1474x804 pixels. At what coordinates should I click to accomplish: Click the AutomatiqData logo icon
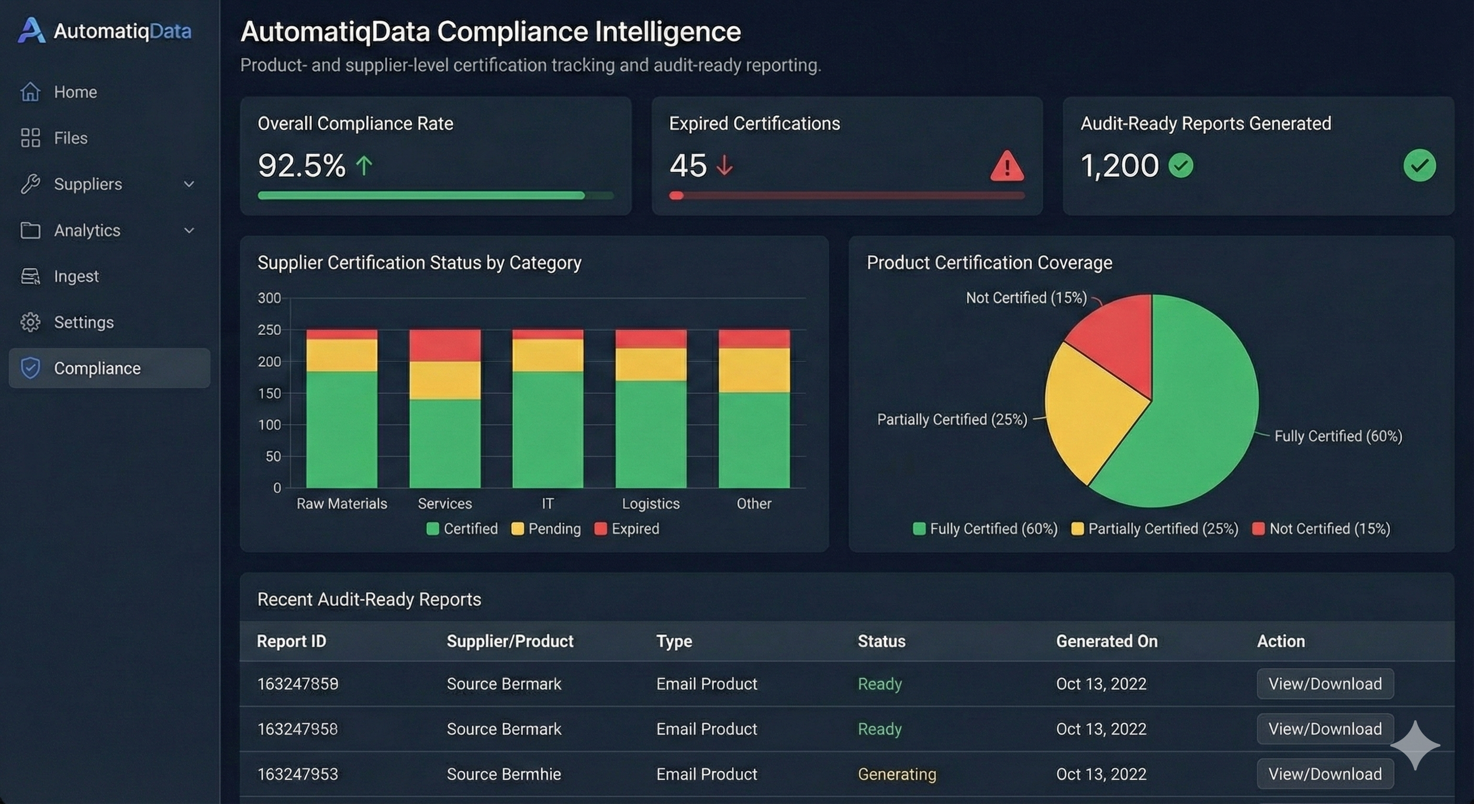(31, 30)
